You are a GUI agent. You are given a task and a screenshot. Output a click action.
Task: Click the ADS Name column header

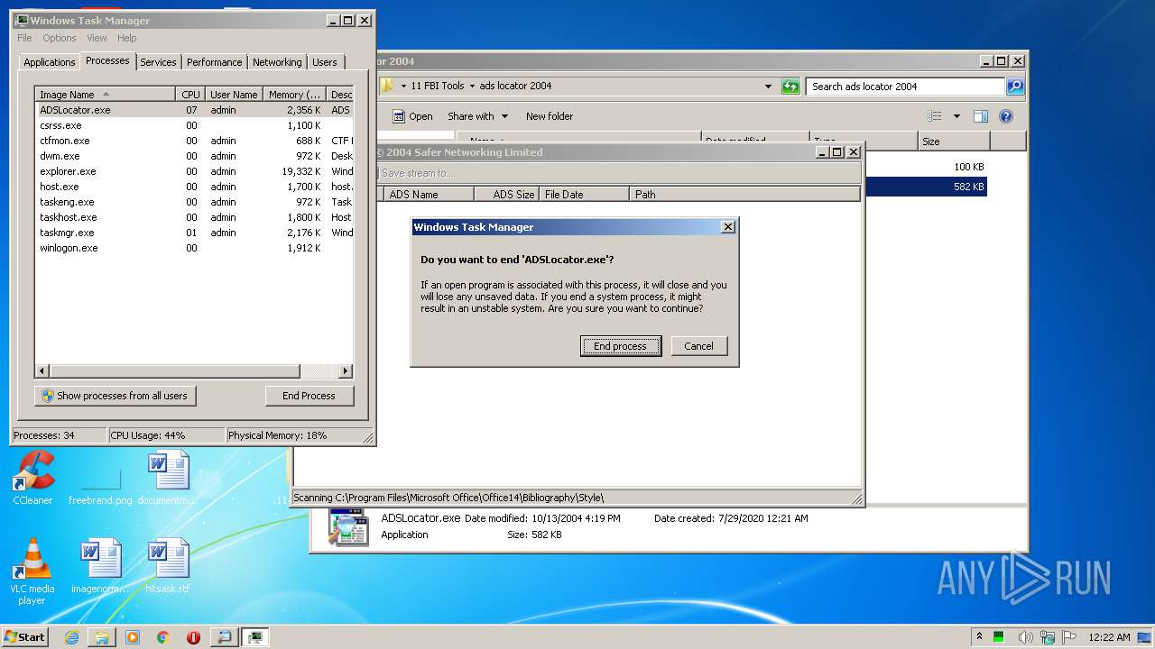[x=428, y=194]
